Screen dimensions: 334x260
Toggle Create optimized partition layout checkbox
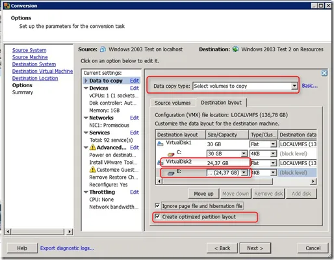click(x=157, y=216)
